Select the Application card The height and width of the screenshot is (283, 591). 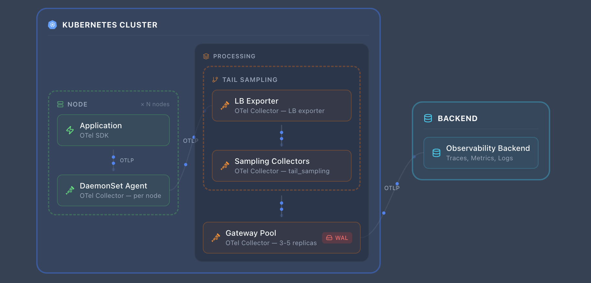[x=113, y=130]
